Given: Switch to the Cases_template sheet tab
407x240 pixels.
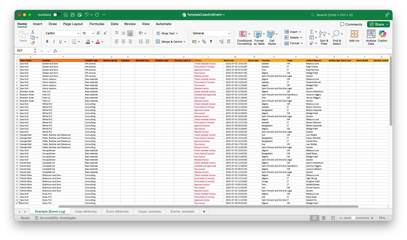Looking at the screenshot, I should [x=149, y=212].
